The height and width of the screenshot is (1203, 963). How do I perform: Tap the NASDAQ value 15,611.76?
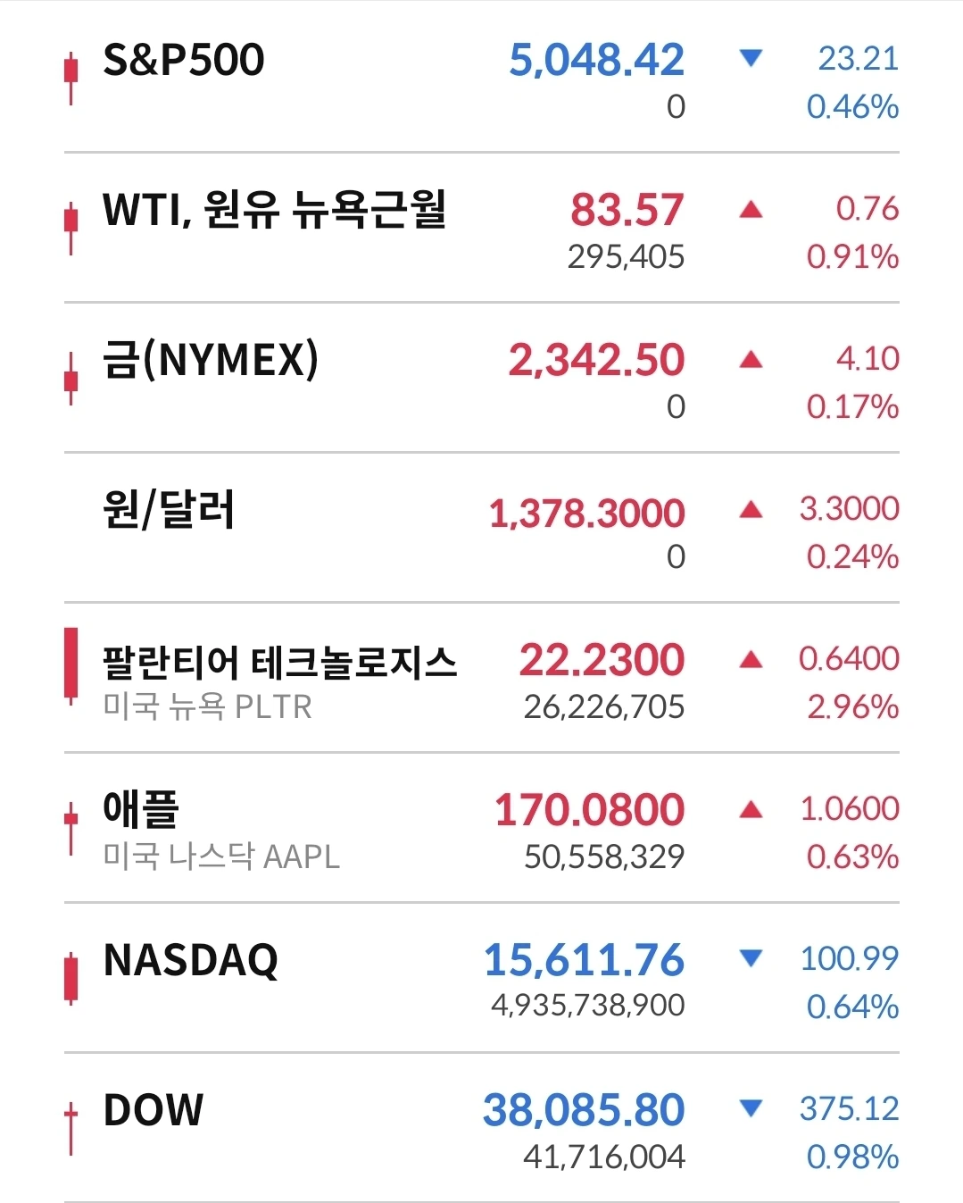pyautogui.click(x=584, y=960)
